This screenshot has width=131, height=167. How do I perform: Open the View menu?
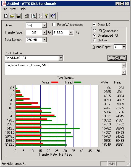click(13, 9)
